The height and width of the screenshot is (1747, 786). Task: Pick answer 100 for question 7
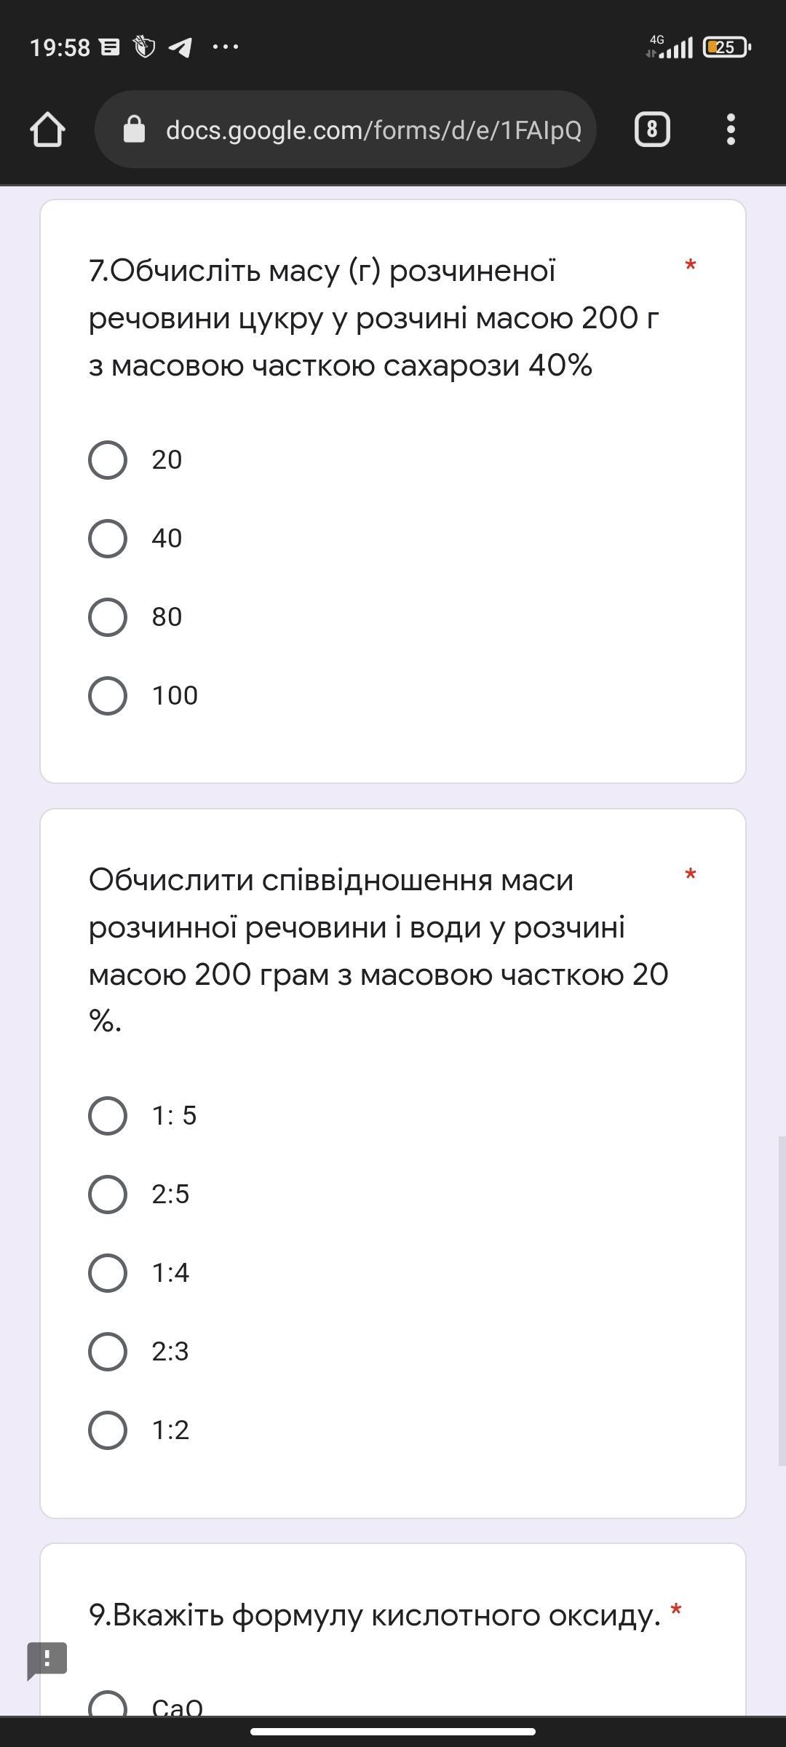click(x=108, y=696)
